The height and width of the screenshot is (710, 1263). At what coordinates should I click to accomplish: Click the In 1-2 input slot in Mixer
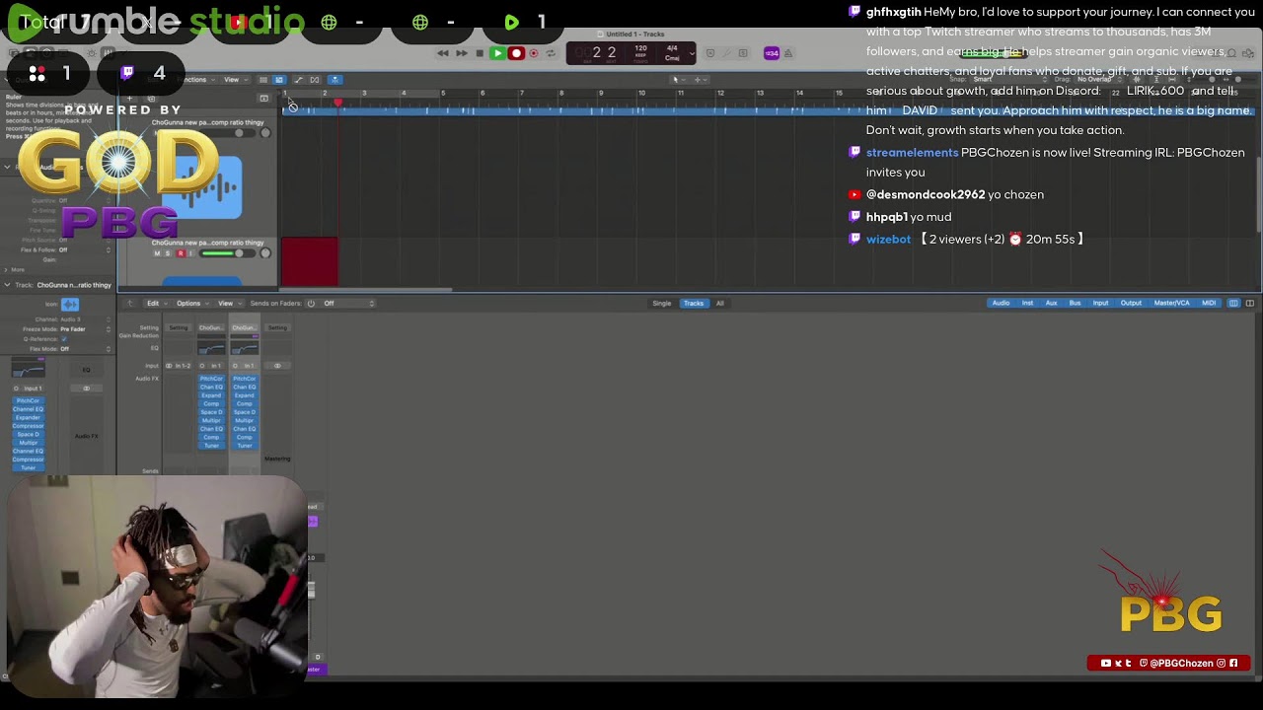pyautogui.click(x=179, y=366)
